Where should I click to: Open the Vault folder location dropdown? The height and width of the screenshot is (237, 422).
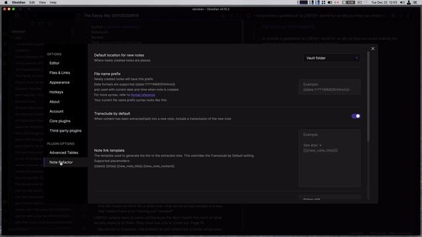coord(332,58)
